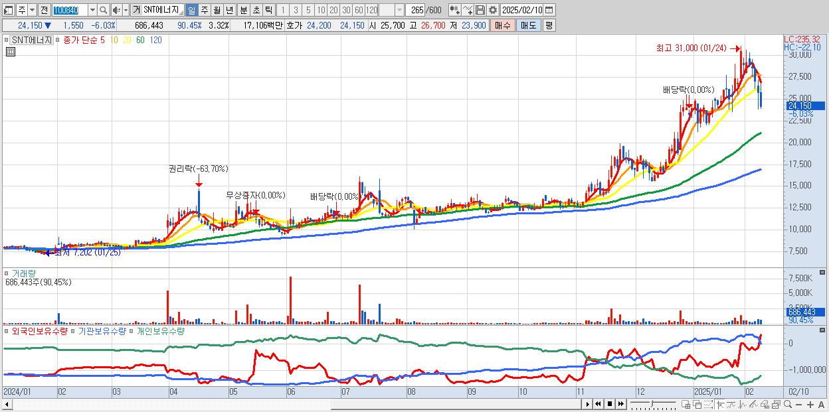Click the green 60 moving average legend
The width and height of the screenshot is (829, 412).
point(140,40)
